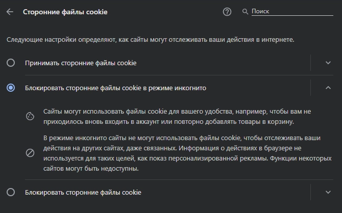Select radio for blocking cookies в режиме инкогнито

pyautogui.click(x=11, y=88)
